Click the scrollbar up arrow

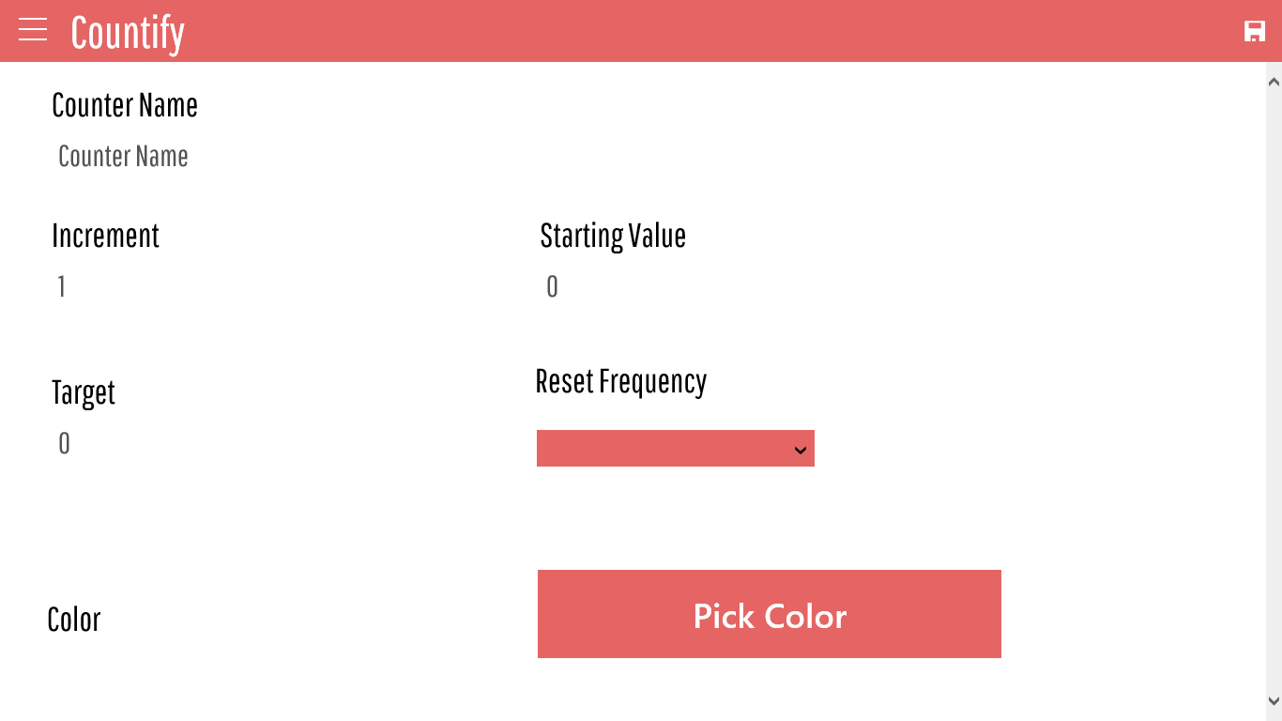1274,82
